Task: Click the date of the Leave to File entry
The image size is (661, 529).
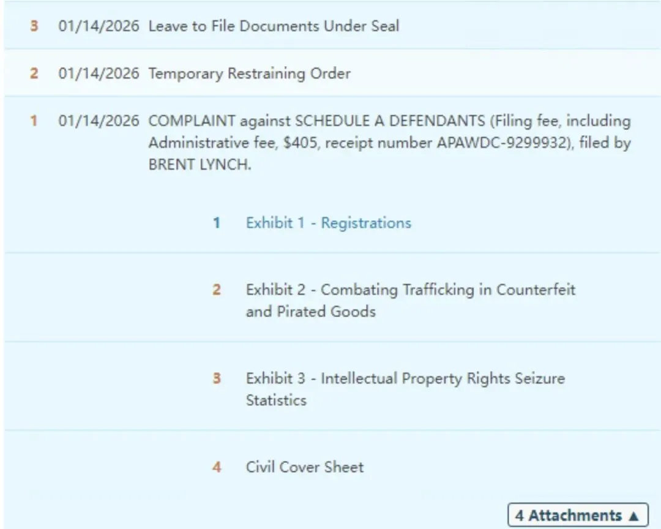Action: (x=99, y=26)
